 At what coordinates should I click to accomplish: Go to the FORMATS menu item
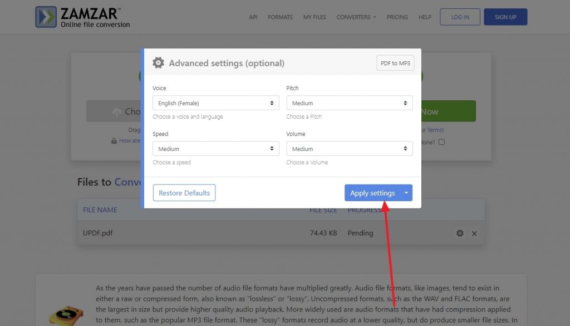coord(280,17)
